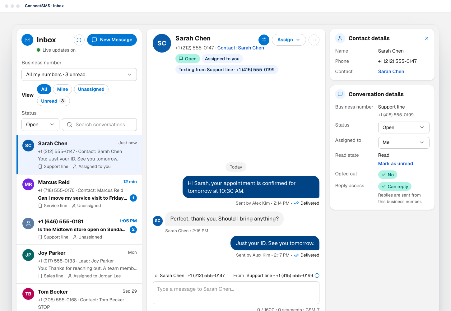Click Joy Parker's JP avatar
This screenshot has width=451, height=311.
coord(28,255)
